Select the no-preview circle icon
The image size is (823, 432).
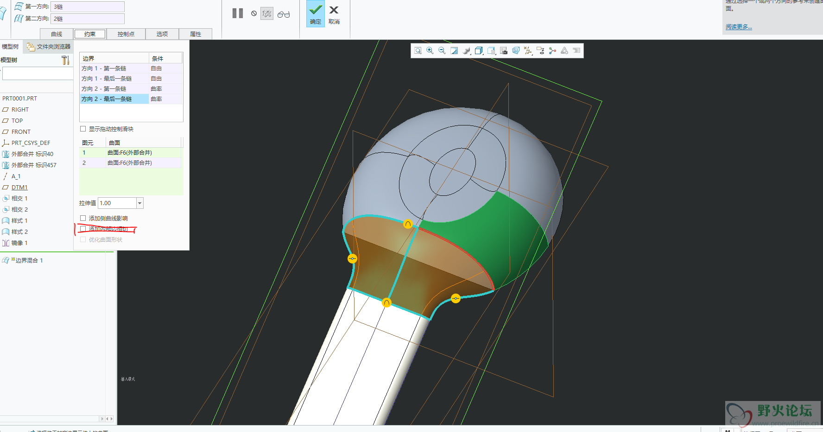tap(254, 13)
